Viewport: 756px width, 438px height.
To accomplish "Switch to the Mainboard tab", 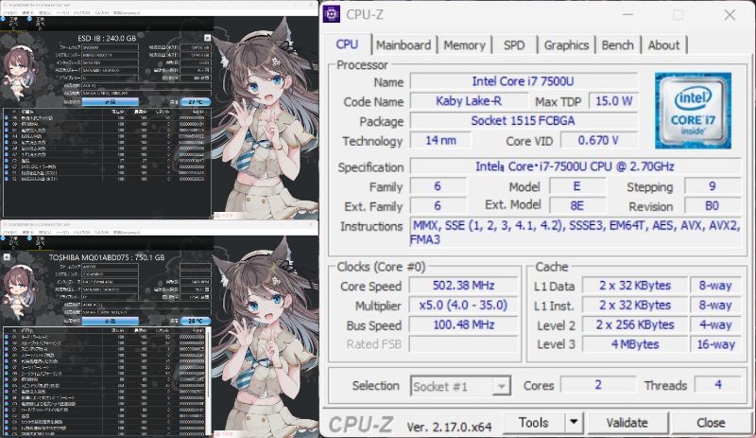I will click(404, 45).
